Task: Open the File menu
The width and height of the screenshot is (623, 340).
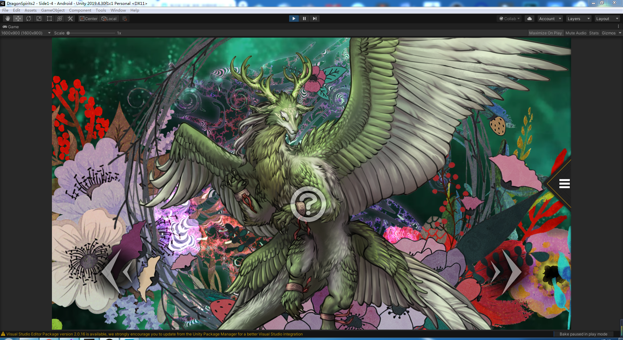Action: [6, 10]
